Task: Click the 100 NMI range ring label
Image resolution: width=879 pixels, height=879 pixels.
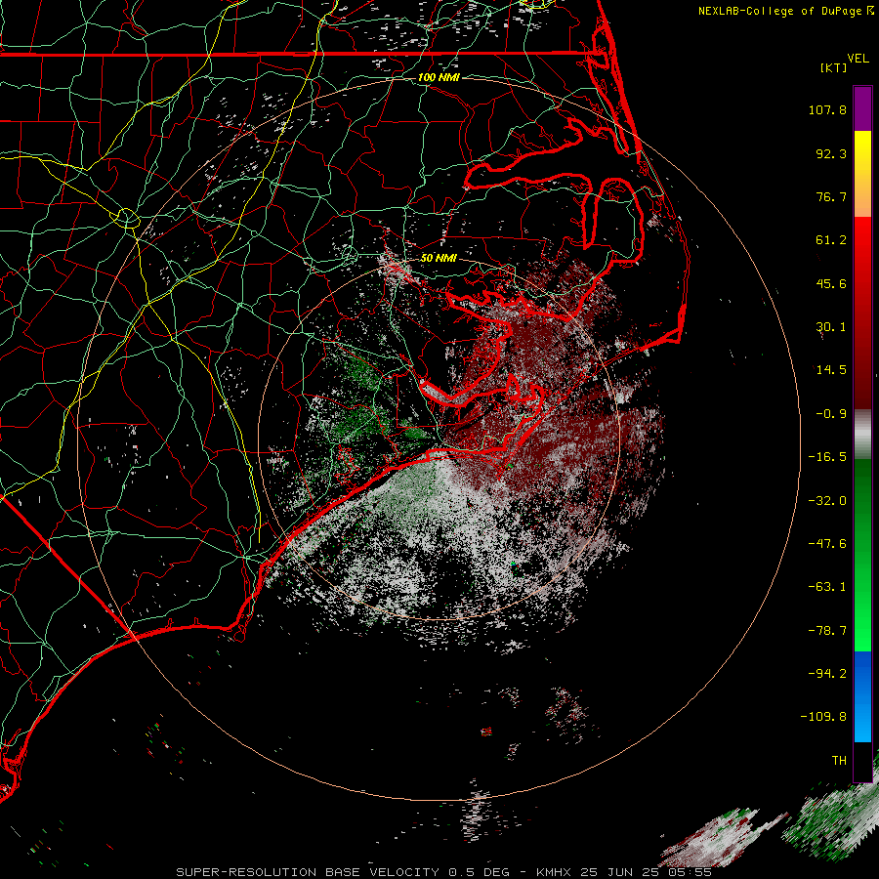Action: 439,77
